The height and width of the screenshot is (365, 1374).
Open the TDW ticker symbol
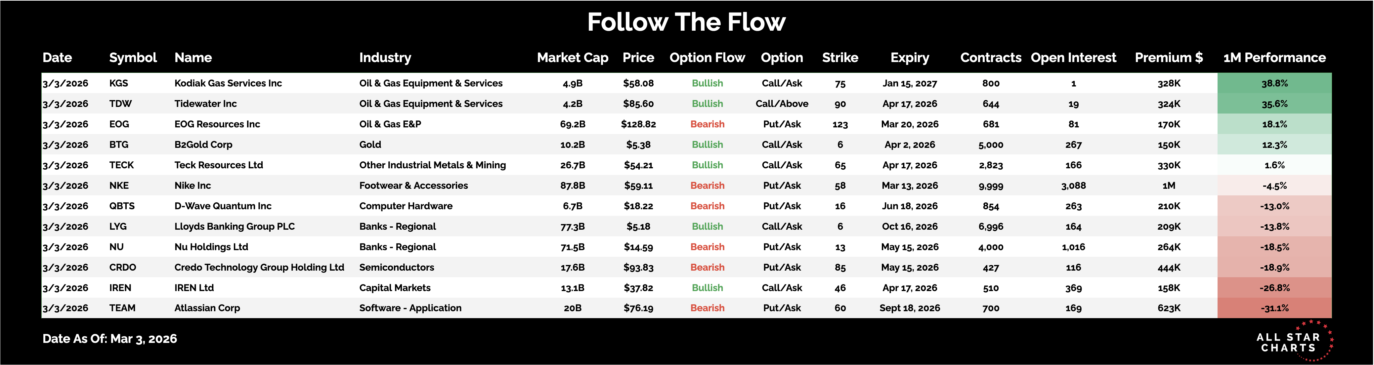point(120,104)
